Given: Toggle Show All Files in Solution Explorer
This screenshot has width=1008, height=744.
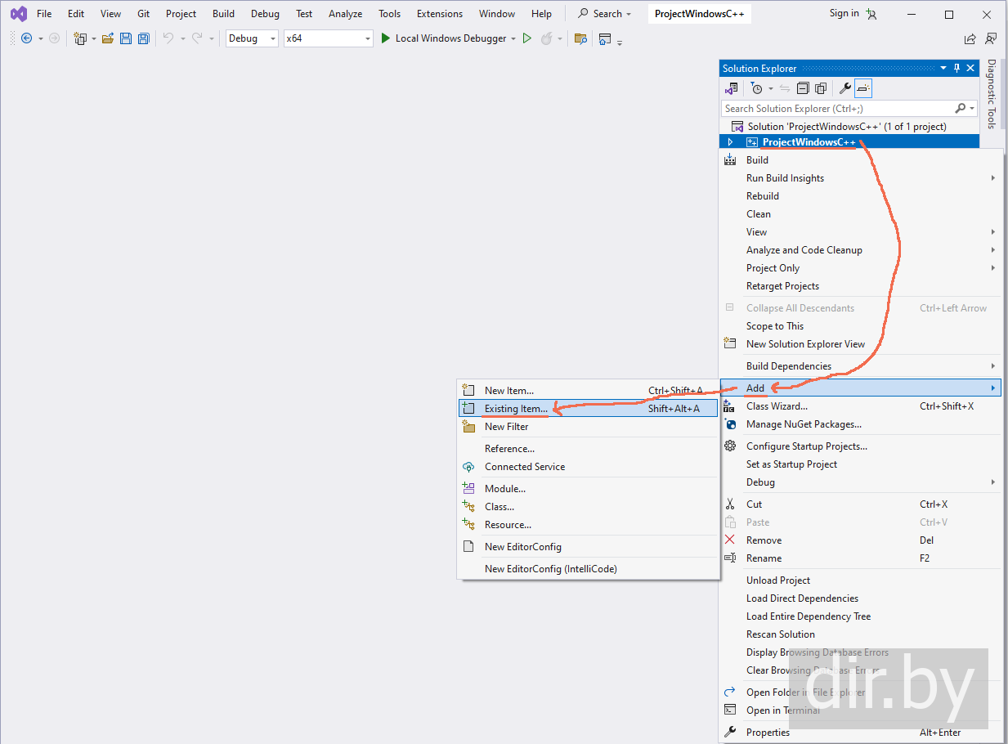Looking at the screenshot, I should (x=821, y=88).
